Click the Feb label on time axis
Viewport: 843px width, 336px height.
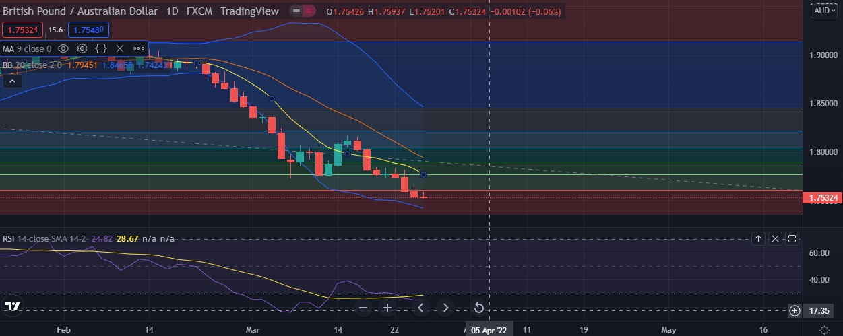pos(63,330)
